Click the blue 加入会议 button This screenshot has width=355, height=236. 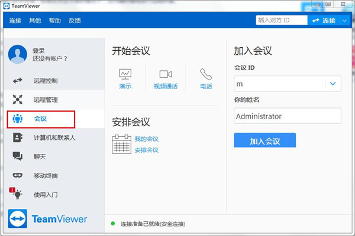point(265,140)
